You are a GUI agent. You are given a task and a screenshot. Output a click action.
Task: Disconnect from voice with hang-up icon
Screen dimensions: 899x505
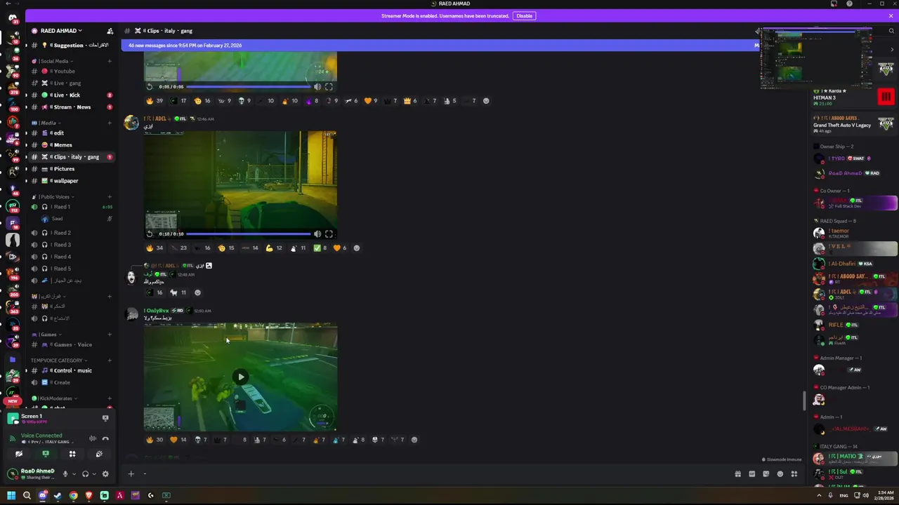(105, 438)
